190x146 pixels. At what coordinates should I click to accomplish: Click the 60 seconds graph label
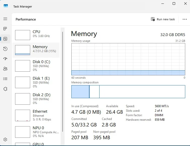(x=78, y=78)
